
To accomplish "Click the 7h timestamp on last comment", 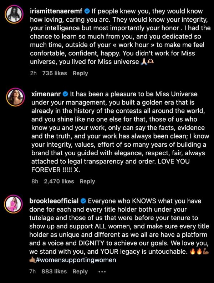I will (x=32, y=272).
